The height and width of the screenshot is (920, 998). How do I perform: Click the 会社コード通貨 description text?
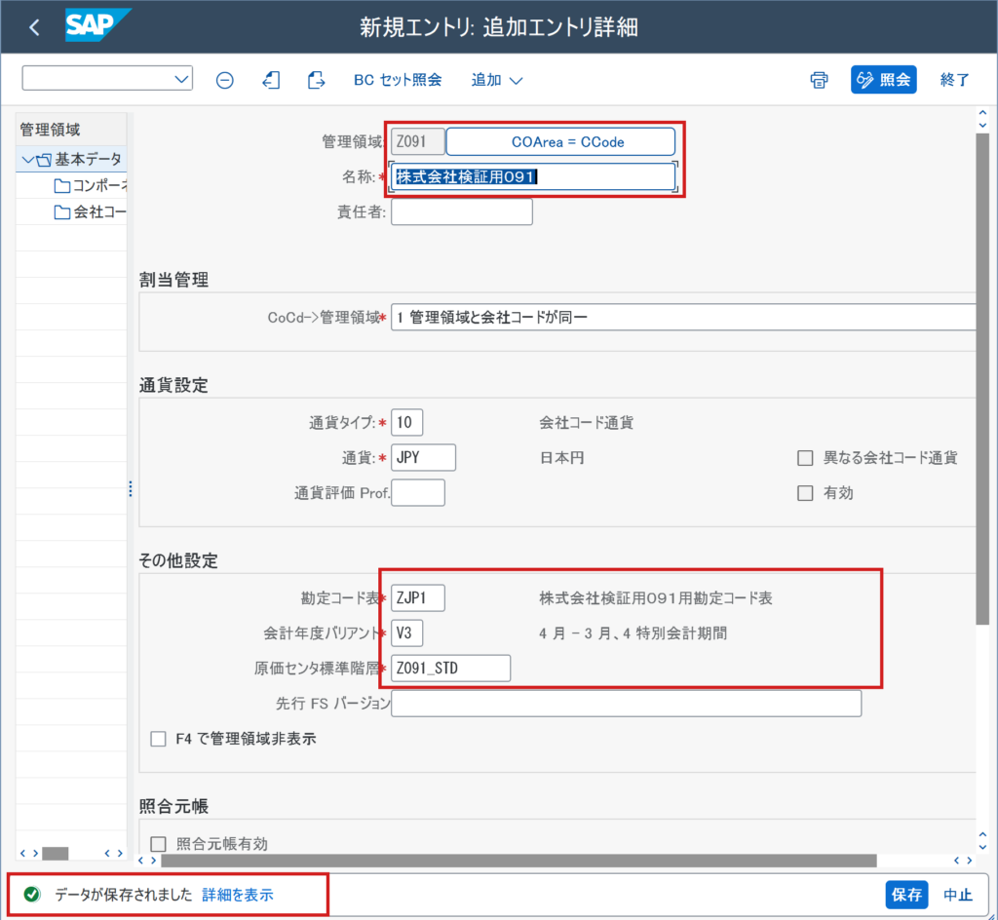point(586,423)
